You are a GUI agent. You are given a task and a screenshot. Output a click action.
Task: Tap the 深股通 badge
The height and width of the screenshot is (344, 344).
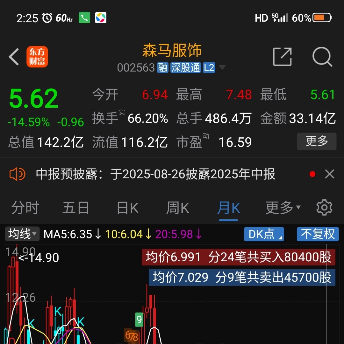click(185, 68)
